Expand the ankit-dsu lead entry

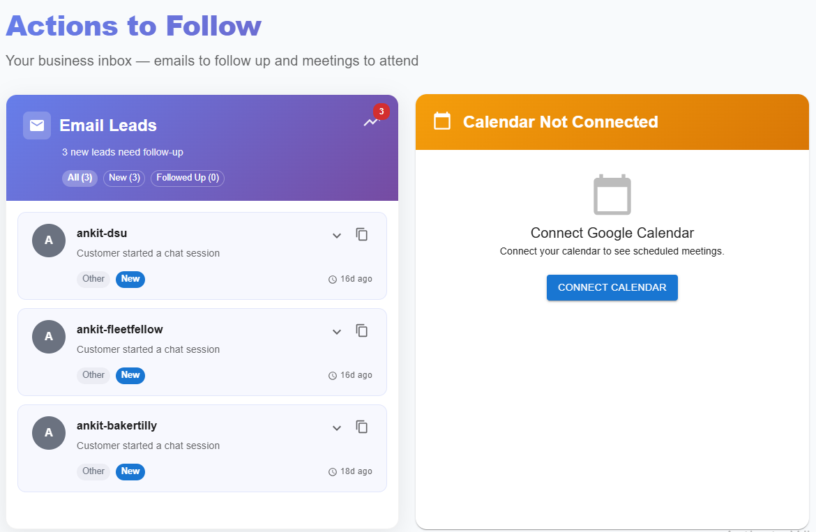click(x=337, y=236)
